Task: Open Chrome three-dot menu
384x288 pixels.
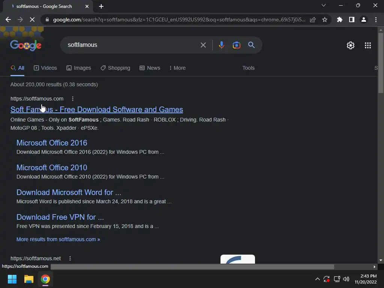Action: tap(376, 19)
